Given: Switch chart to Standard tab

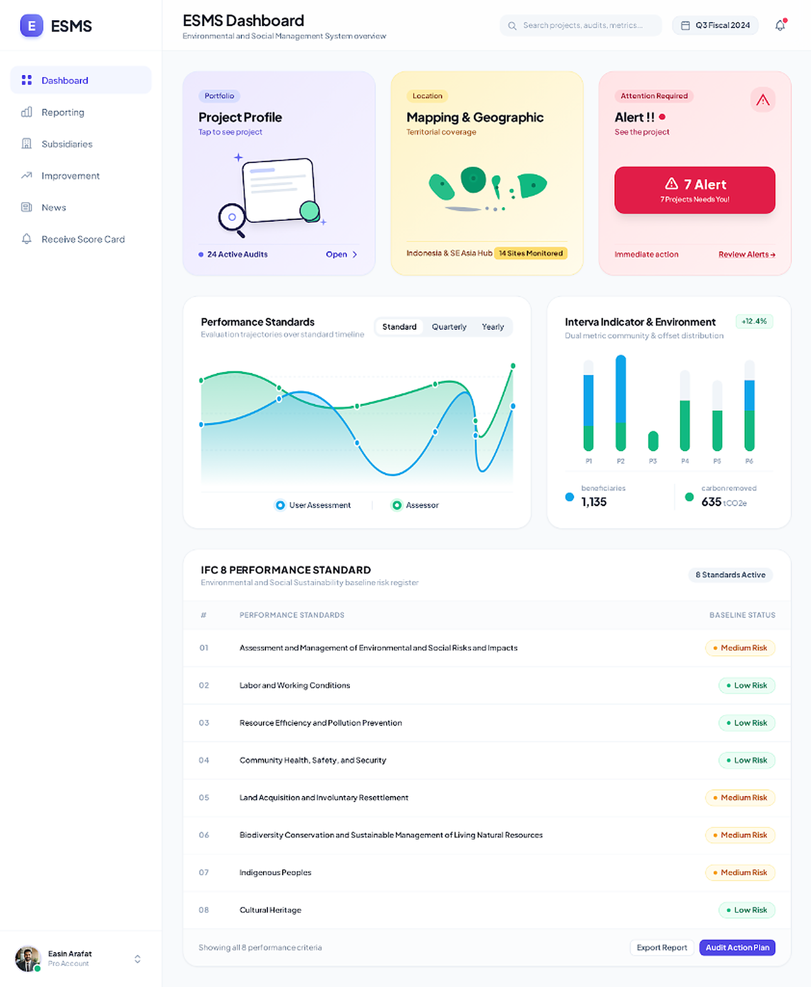Looking at the screenshot, I should click(399, 326).
